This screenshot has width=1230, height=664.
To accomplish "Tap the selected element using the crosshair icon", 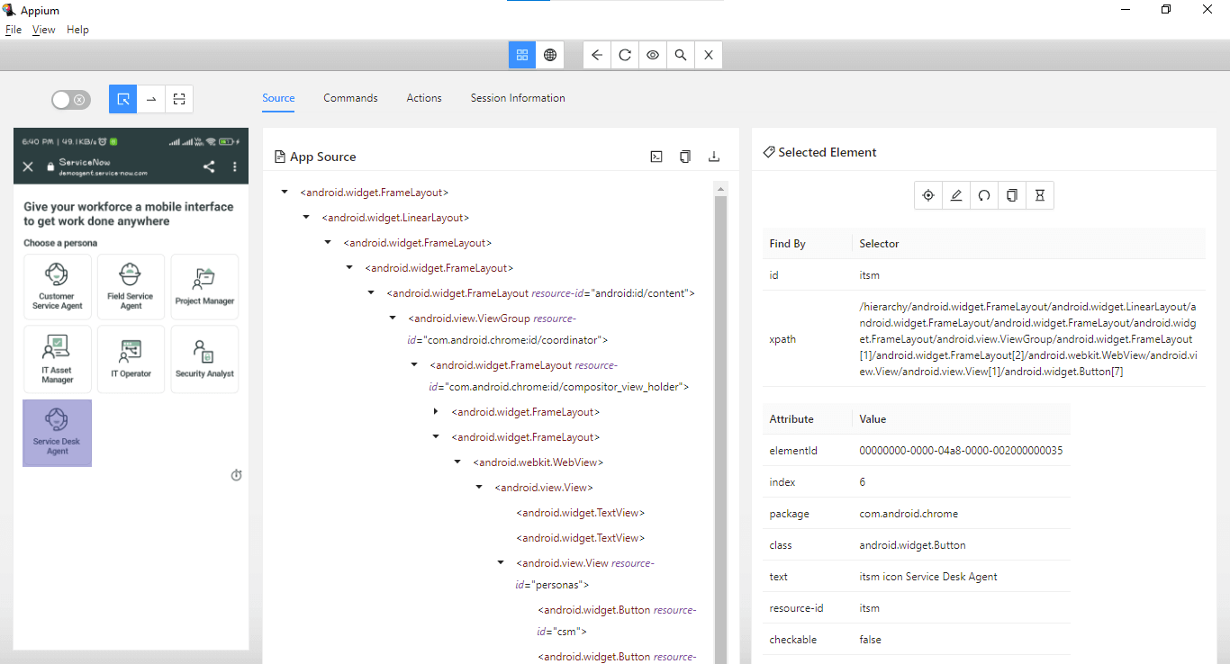I will [928, 195].
